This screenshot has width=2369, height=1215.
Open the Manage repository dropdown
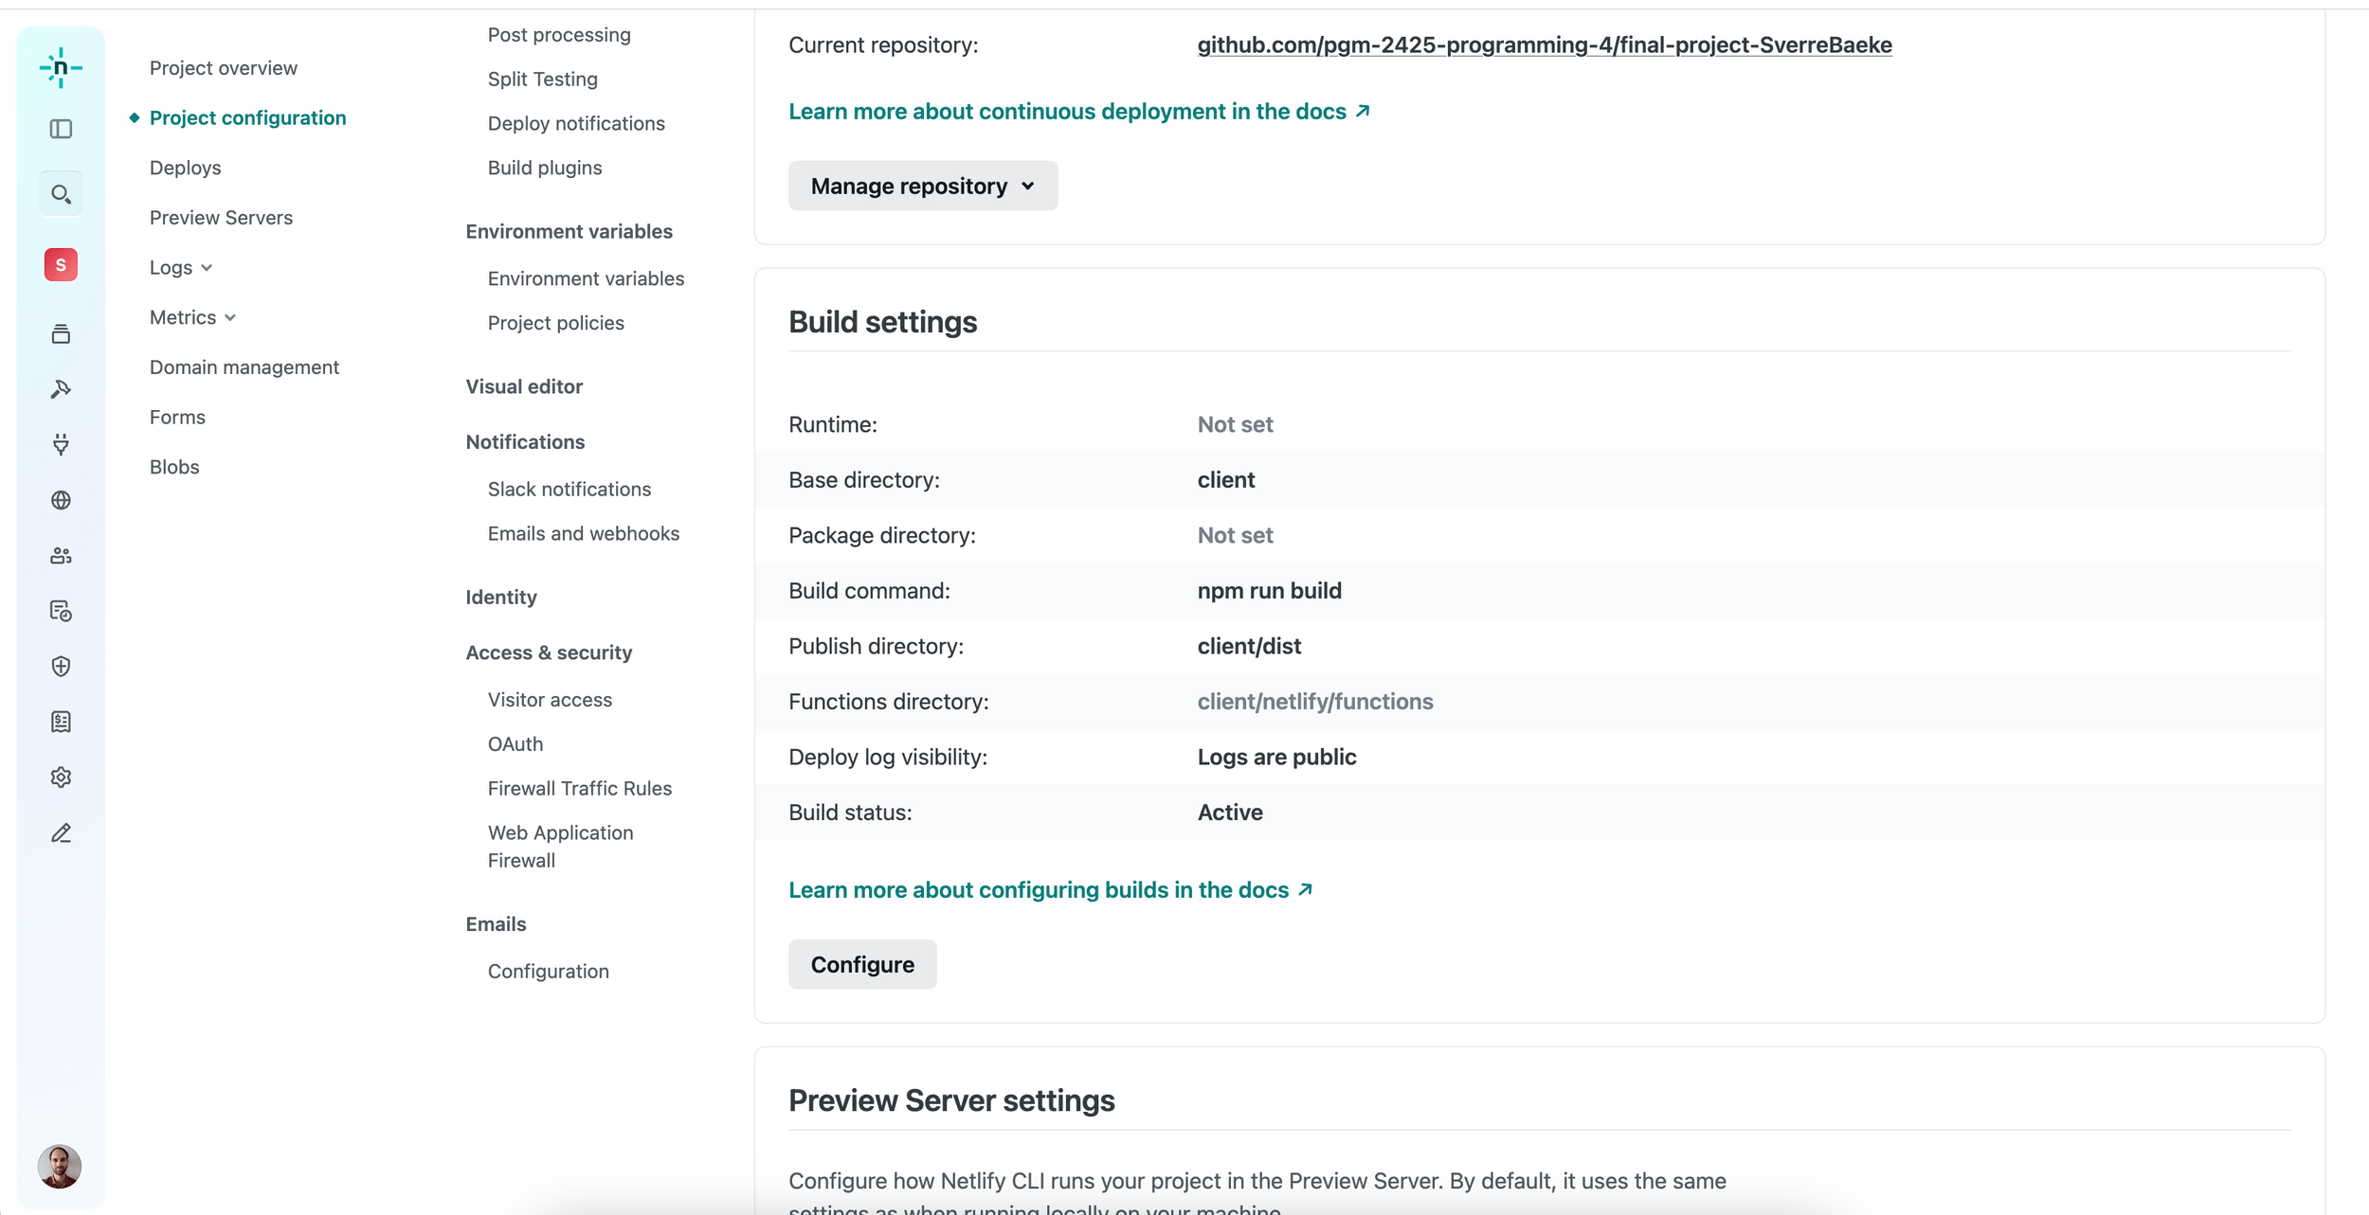click(x=922, y=186)
